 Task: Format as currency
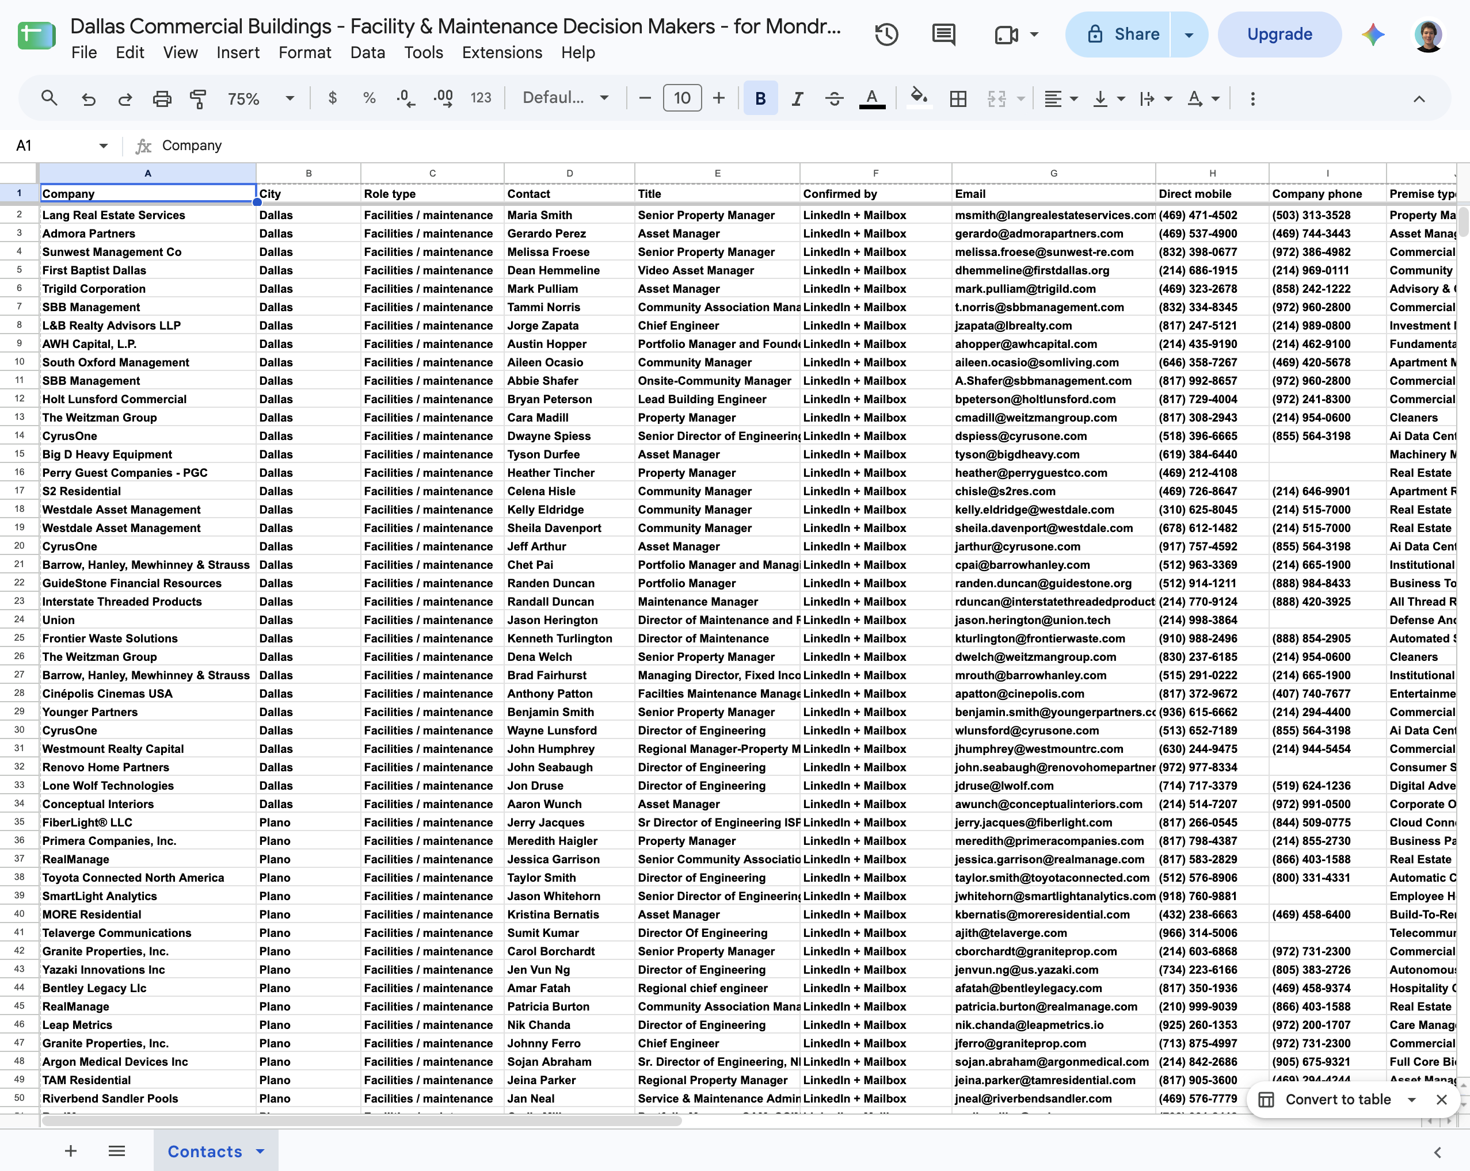(333, 98)
